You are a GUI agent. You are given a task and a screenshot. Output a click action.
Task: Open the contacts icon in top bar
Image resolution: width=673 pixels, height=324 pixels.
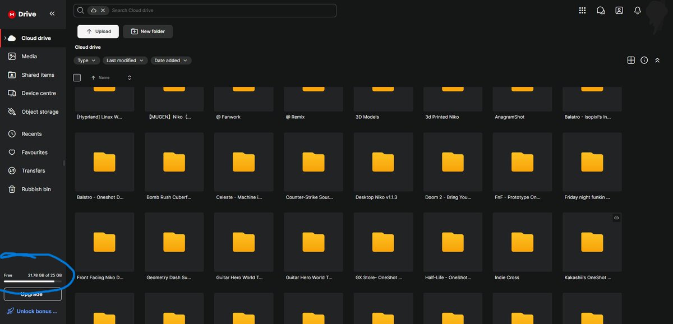[x=619, y=11]
